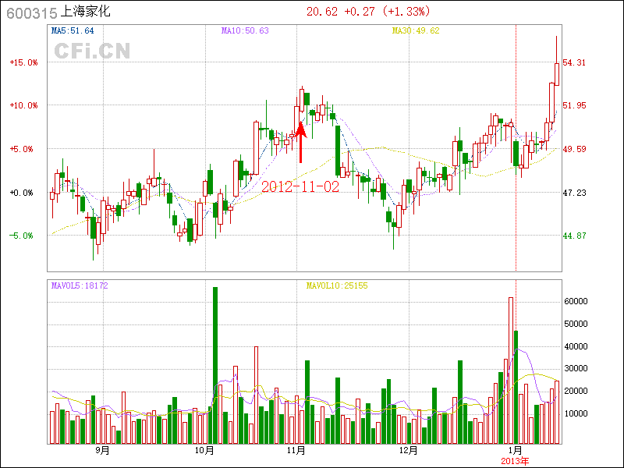Click the MA5:51.64 indicator label
Screen dimensions: 624x468
pyautogui.click(x=73, y=31)
